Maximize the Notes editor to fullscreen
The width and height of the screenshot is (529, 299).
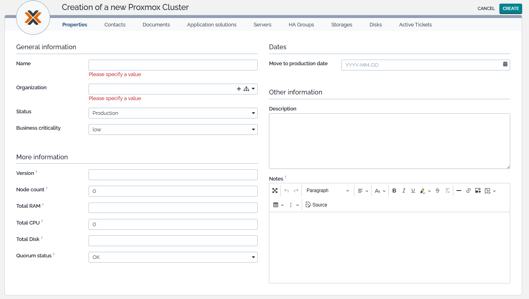click(x=275, y=191)
